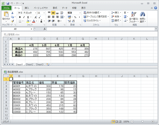The width and height of the screenshot is (159, 125).
Task: Toggle top vertical alignment
Action: (49, 13)
